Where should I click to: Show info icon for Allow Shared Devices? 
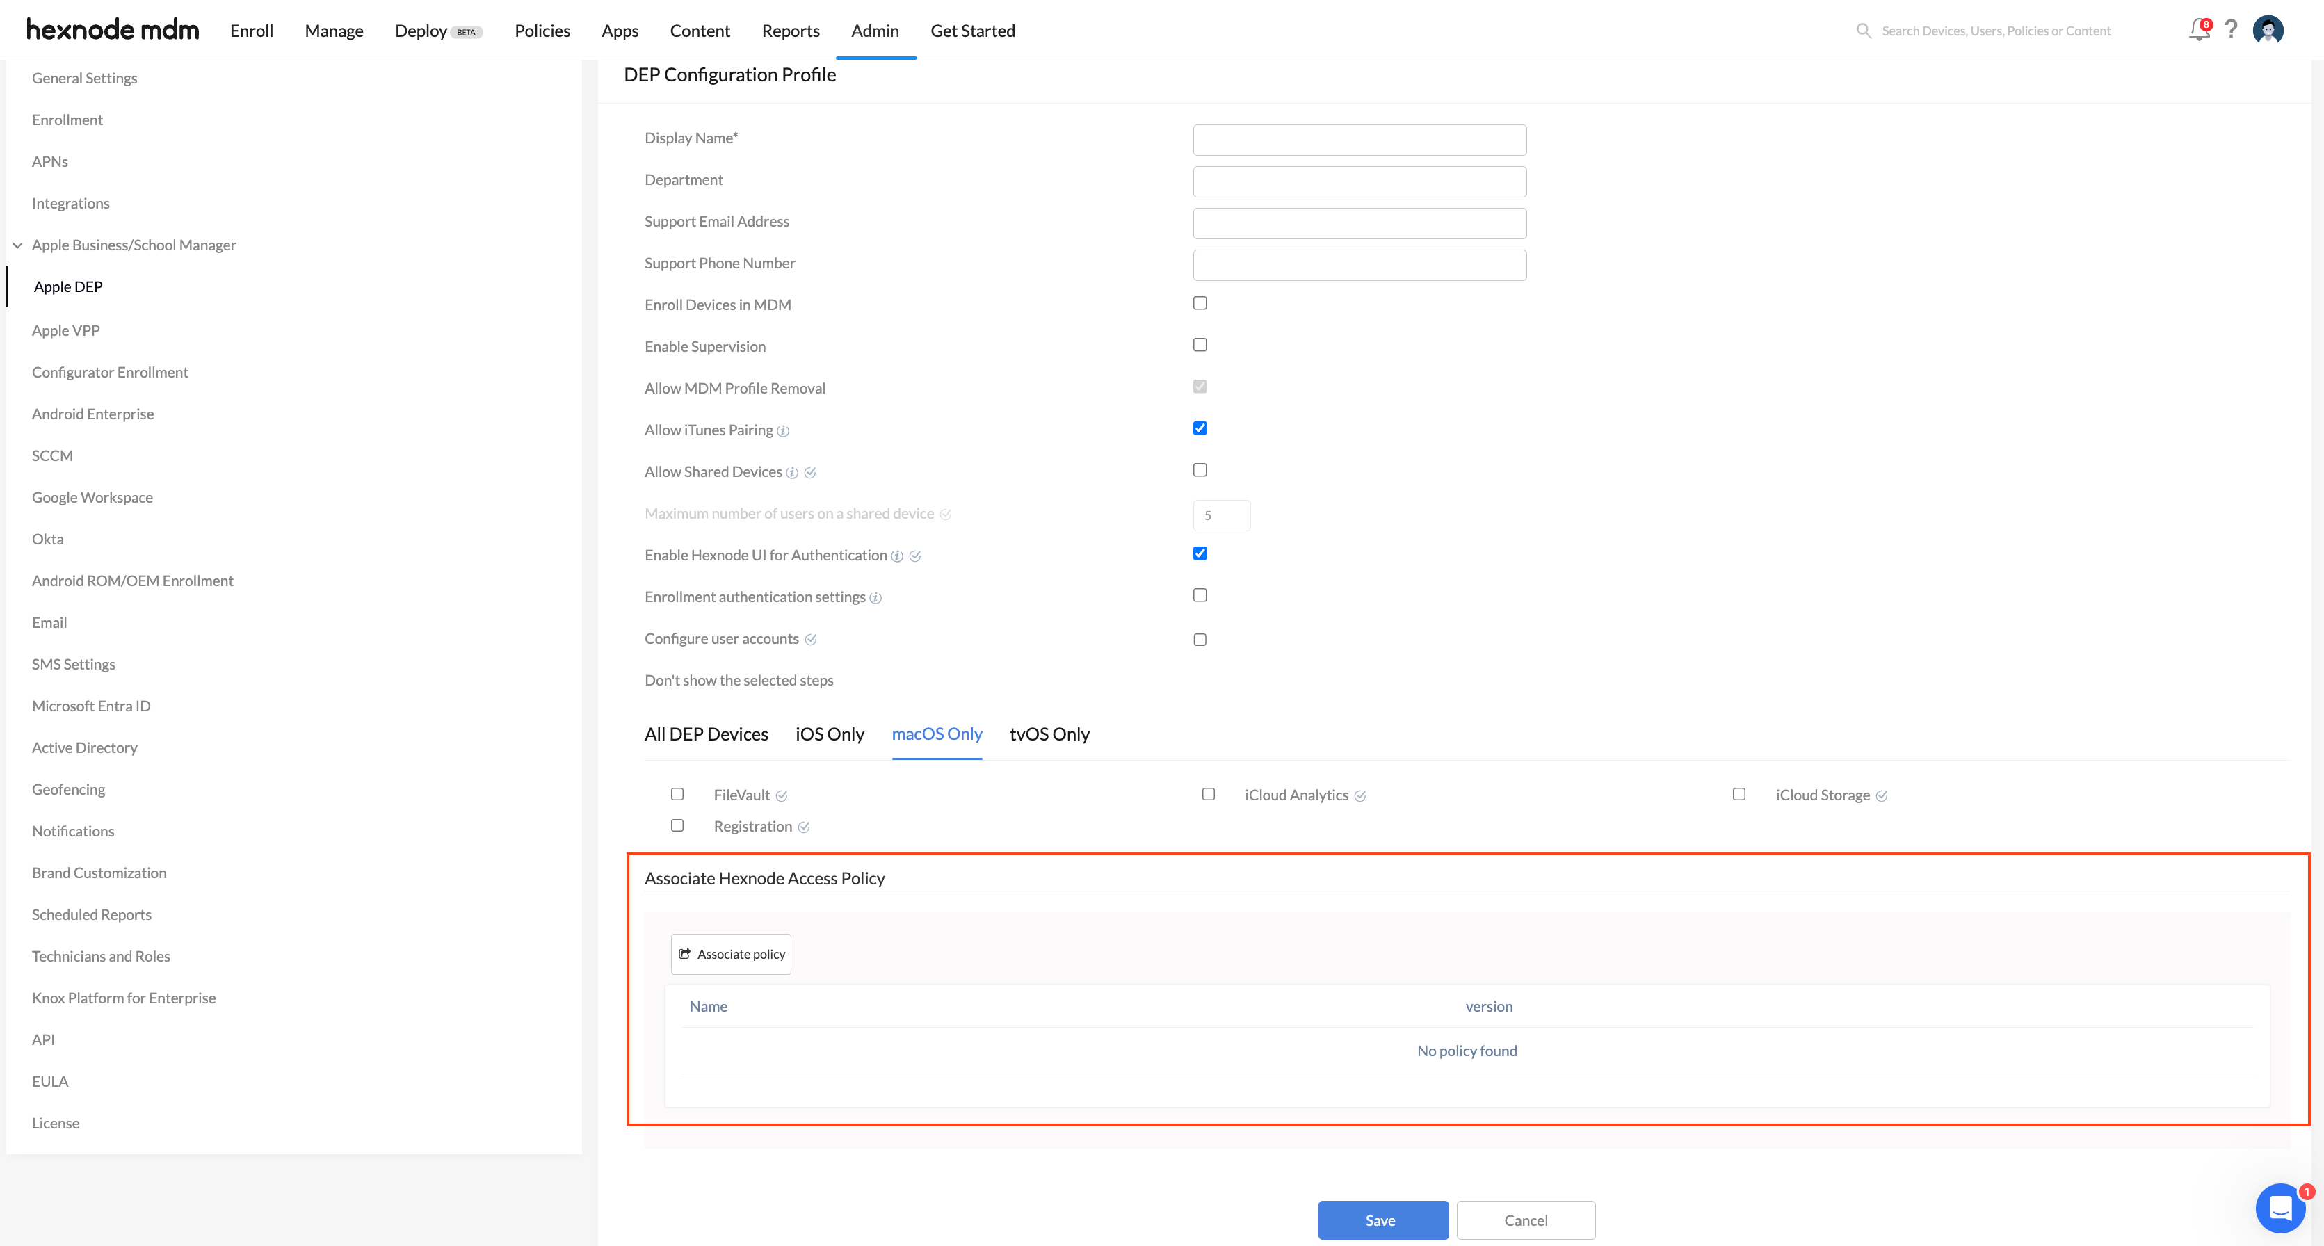[x=792, y=473]
